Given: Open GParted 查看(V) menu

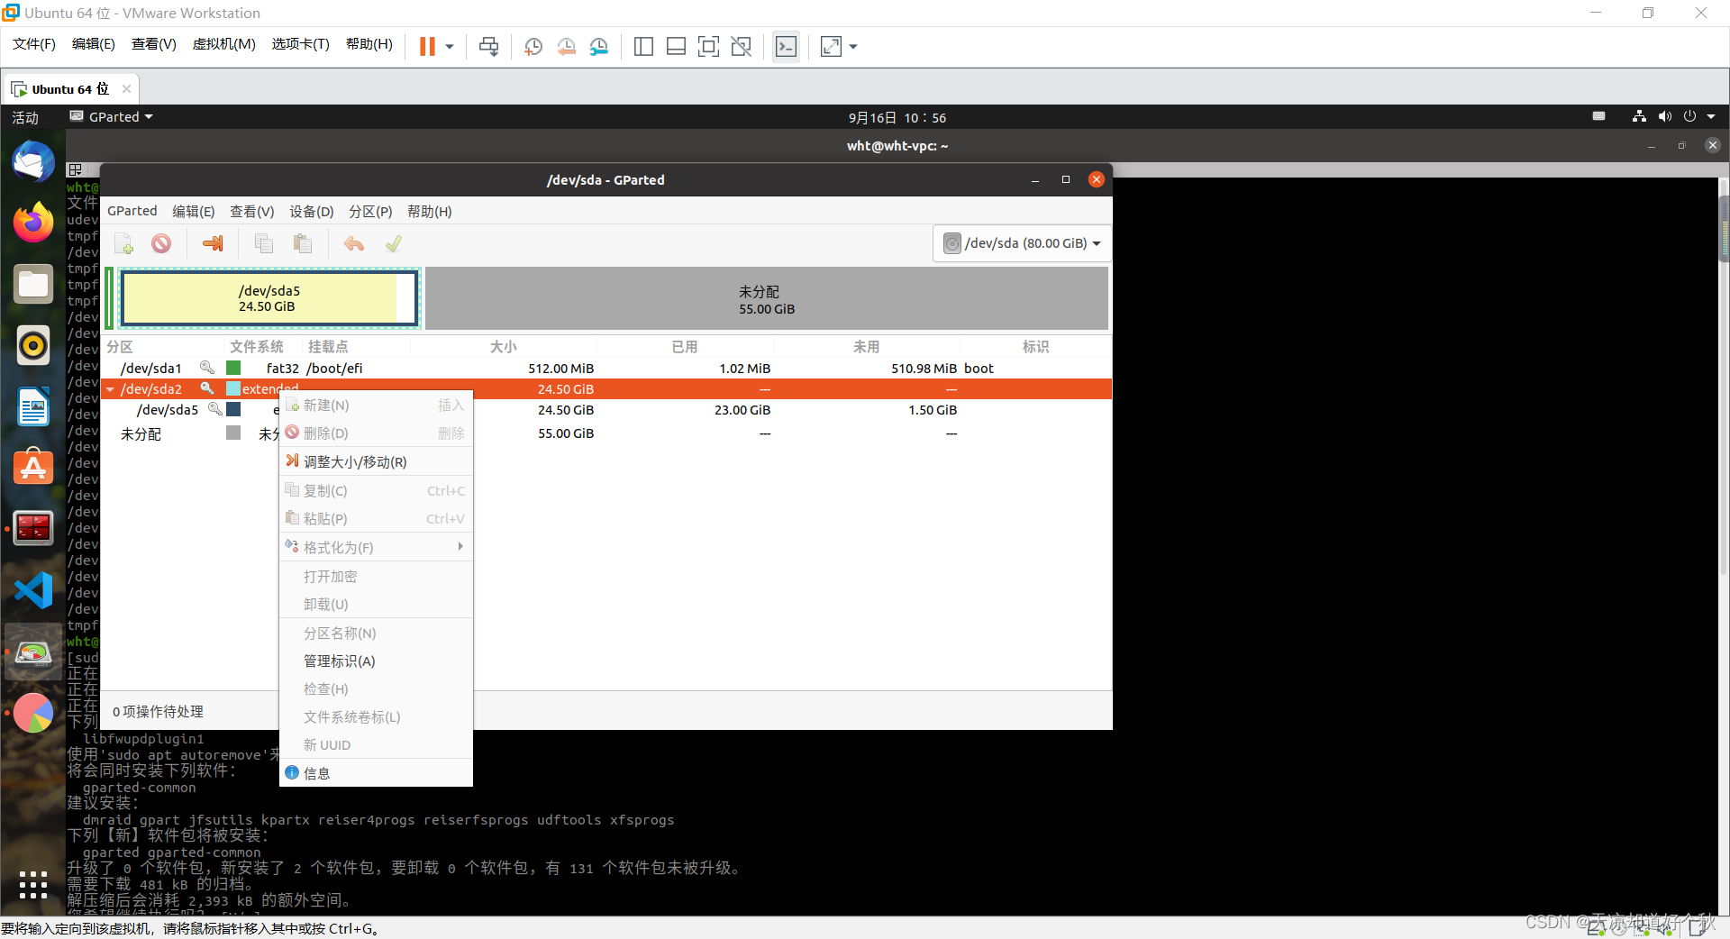Looking at the screenshot, I should (x=251, y=211).
